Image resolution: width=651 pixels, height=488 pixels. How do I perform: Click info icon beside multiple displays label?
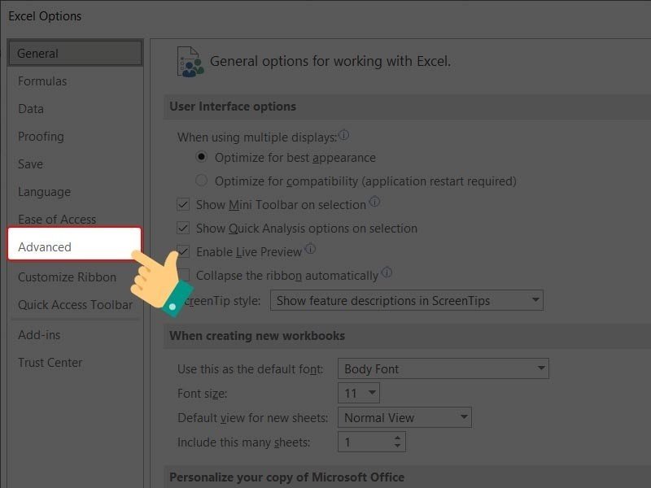tap(343, 135)
